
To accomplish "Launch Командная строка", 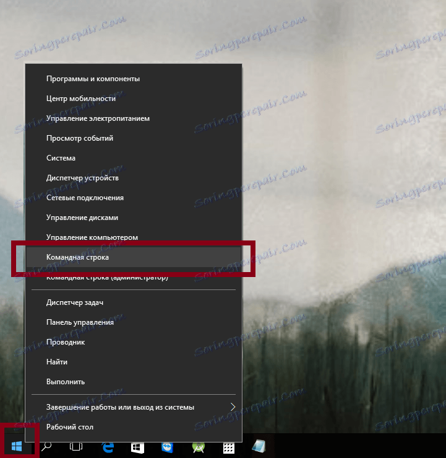I will [134, 257].
